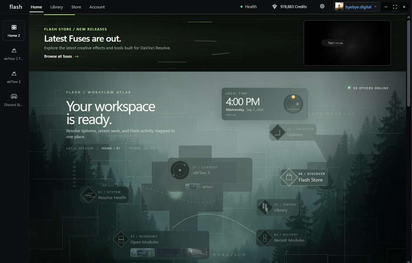The height and width of the screenshot is (263, 412).
Task: Open settings with the gear icon
Action: 322,7
